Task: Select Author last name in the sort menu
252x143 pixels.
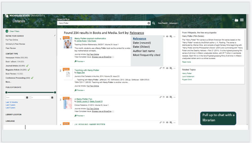Action: click(144, 51)
